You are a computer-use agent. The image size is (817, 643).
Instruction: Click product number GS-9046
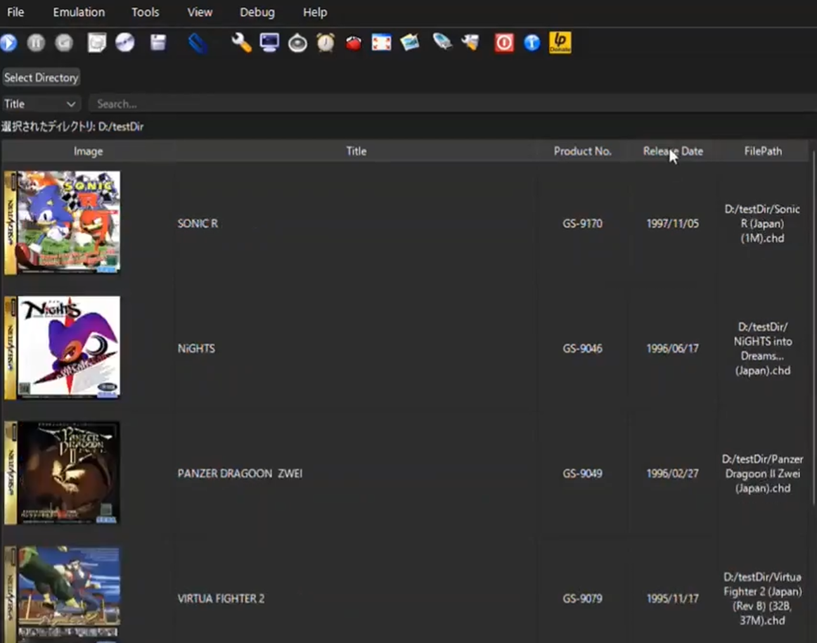click(x=582, y=348)
